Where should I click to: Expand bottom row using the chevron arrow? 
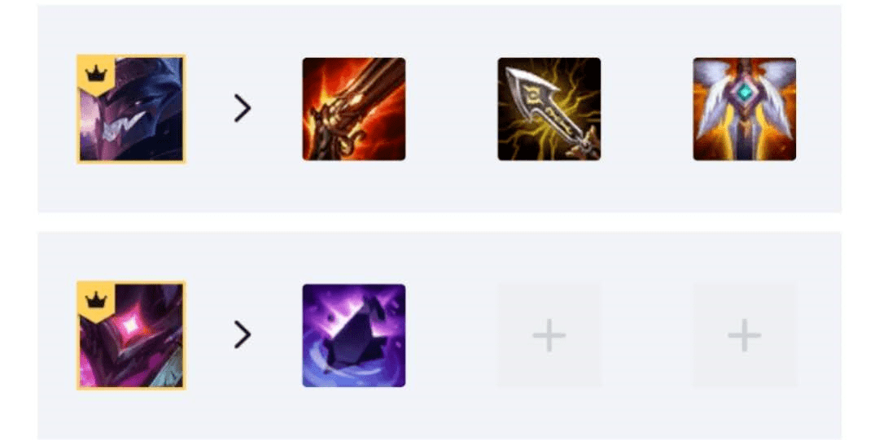pyautogui.click(x=243, y=334)
